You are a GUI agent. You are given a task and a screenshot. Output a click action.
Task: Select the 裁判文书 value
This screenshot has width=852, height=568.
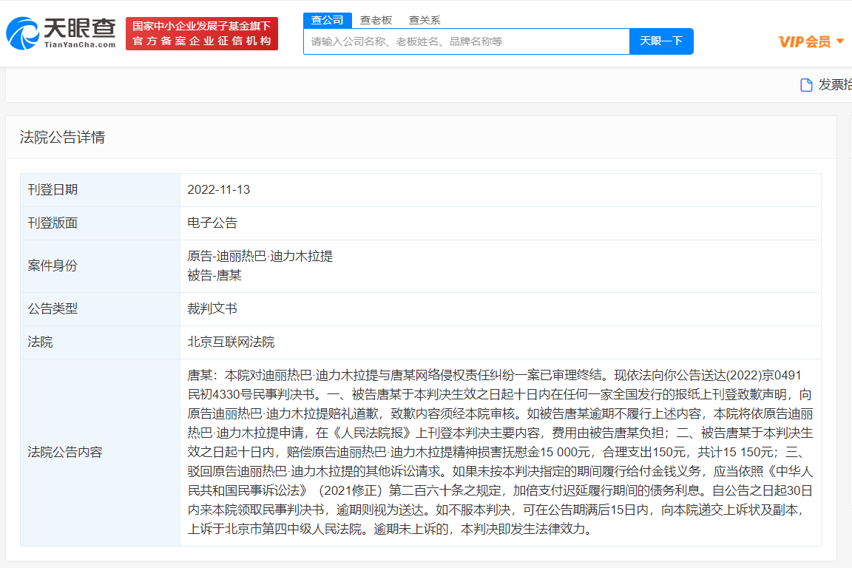(x=212, y=308)
